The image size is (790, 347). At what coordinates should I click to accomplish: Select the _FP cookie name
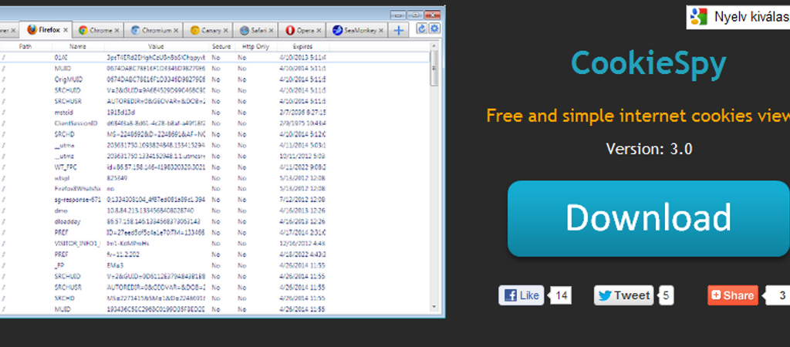59,265
